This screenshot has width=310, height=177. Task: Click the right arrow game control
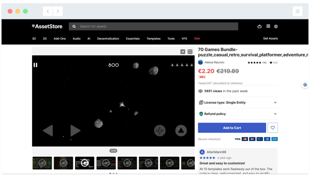[x=75, y=130]
